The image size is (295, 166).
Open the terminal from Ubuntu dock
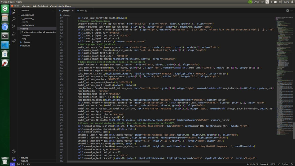(x=5, y=36)
